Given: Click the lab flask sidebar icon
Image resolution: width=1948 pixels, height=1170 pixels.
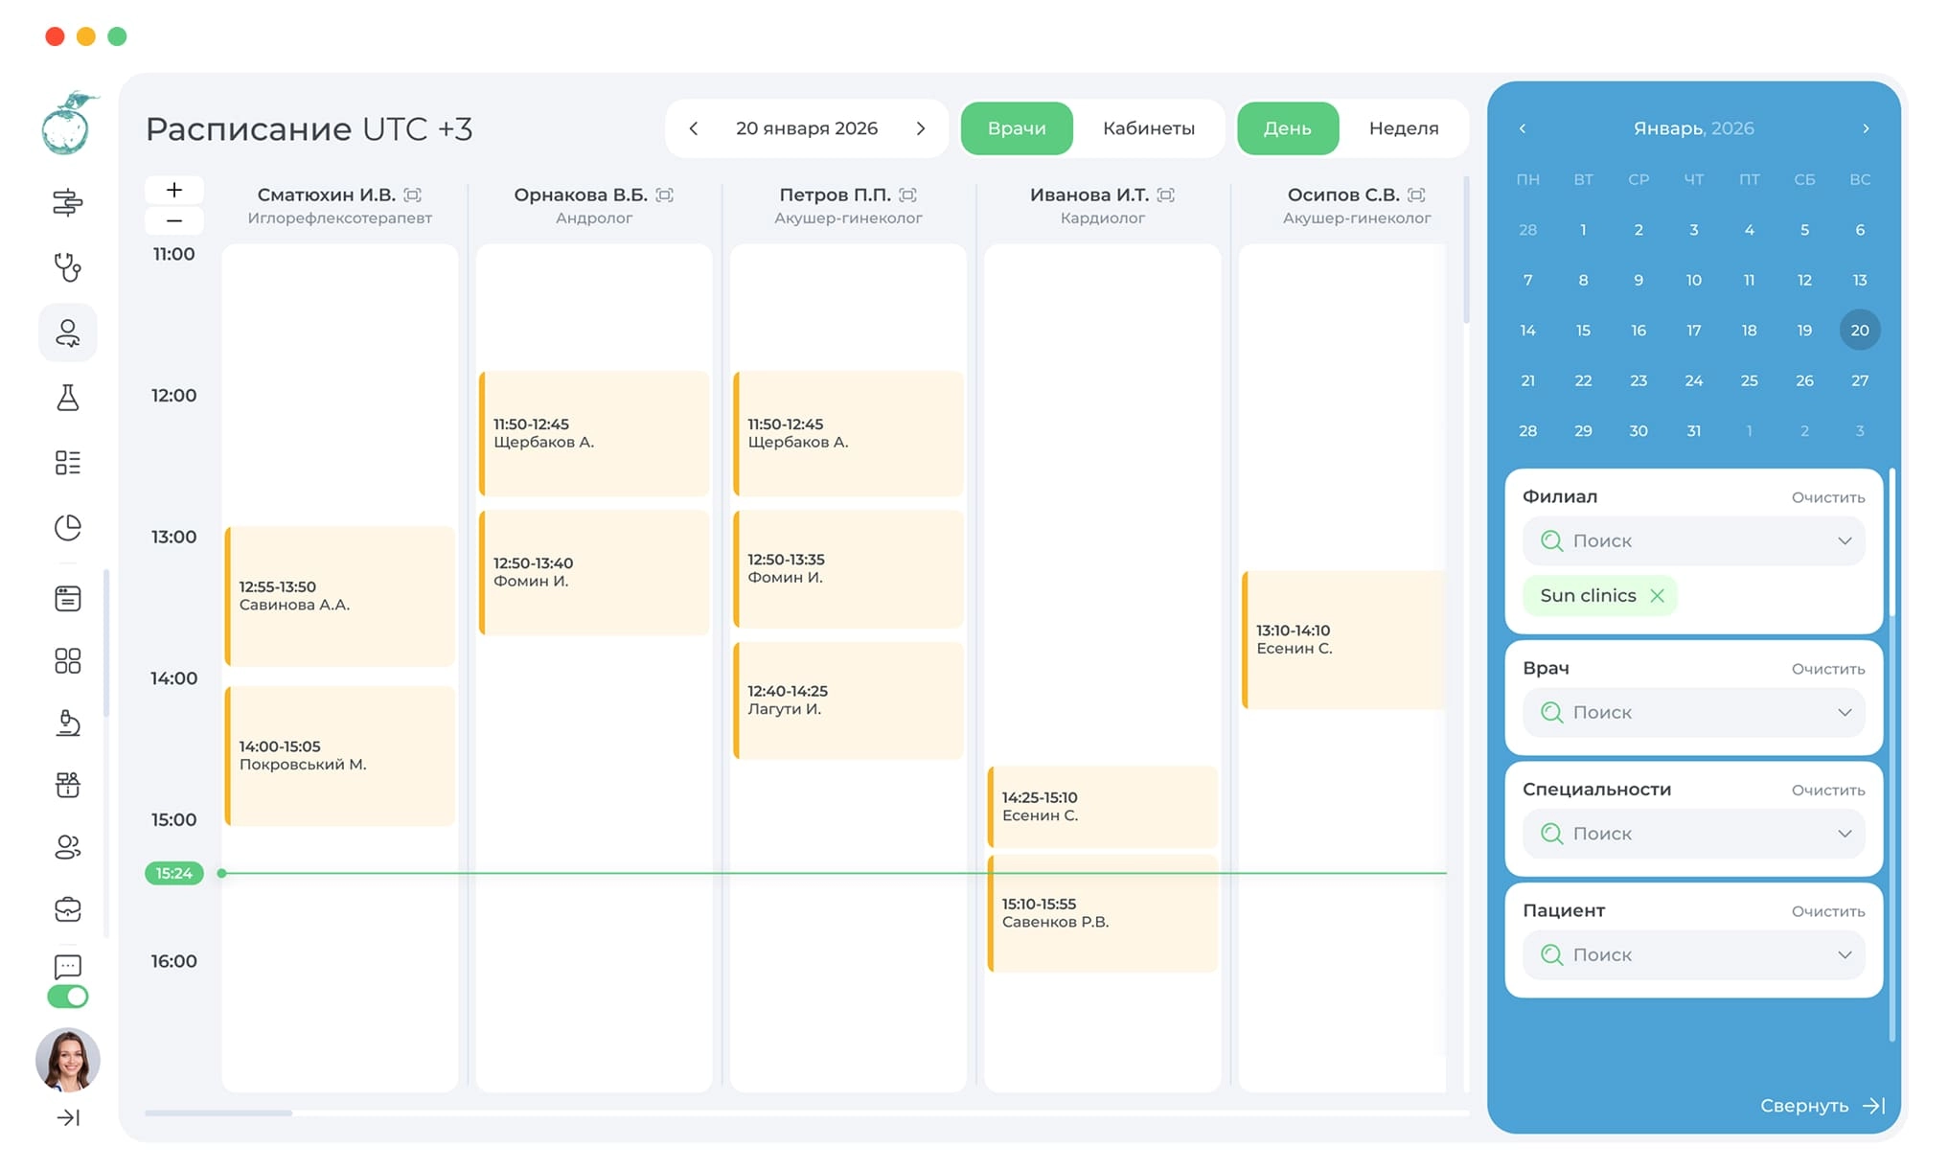Looking at the screenshot, I should pyautogui.click(x=67, y=398).
